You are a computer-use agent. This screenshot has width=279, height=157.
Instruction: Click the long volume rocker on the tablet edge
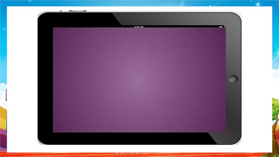(78, 11)
